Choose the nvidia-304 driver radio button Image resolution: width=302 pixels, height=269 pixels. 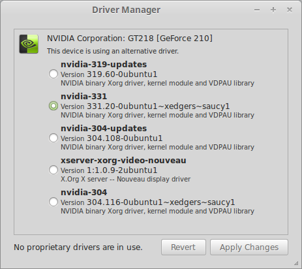(53, 202)
